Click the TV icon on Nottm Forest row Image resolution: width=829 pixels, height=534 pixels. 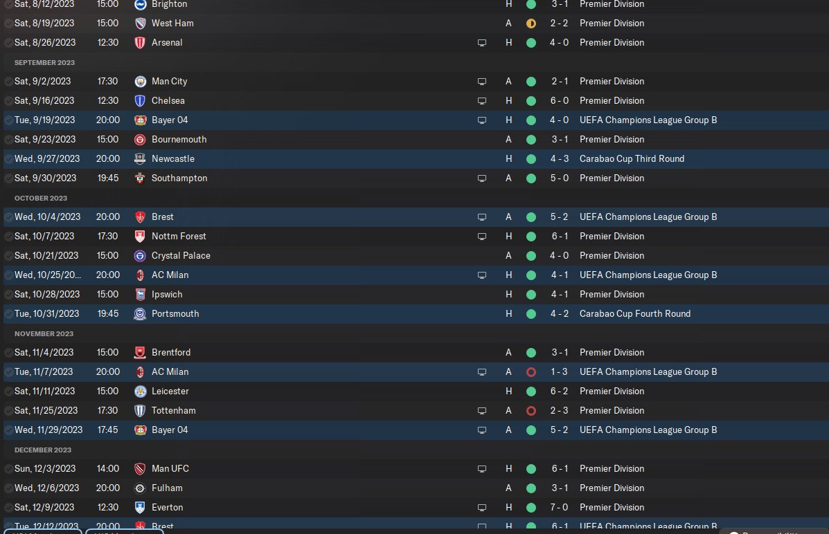pos(482,236)
